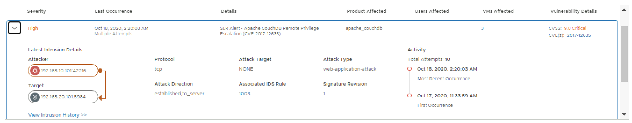Viewport: 632px width, 123px height.
Task: Click the vertical scrollbar thumb
Action: coord(624,53)
